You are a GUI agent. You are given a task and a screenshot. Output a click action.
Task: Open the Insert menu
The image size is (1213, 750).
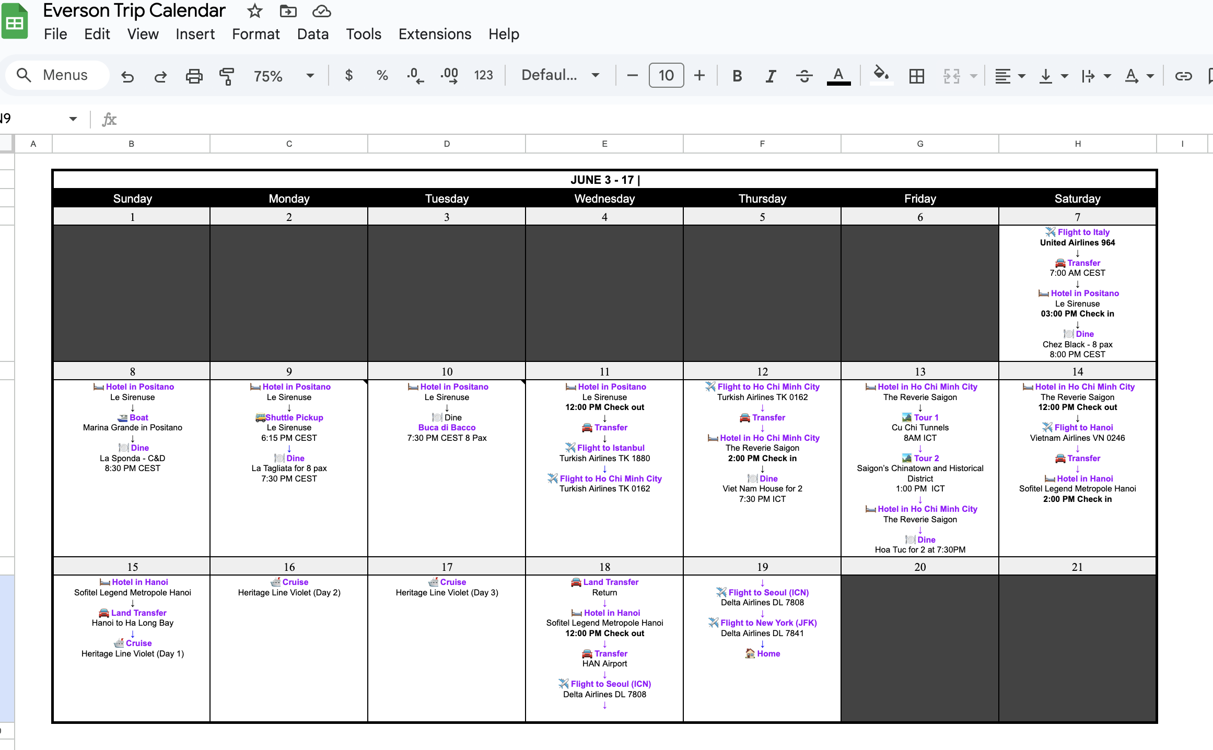click(x=195, y=34)
